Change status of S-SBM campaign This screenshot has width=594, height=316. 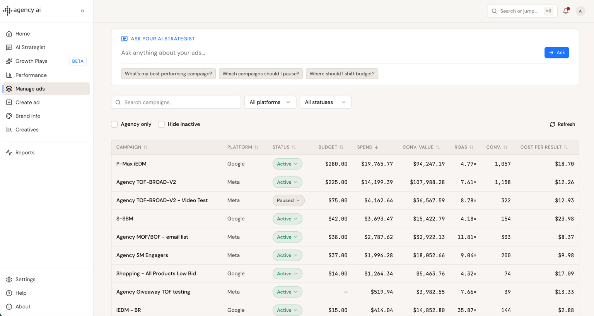tap(287, 219)
